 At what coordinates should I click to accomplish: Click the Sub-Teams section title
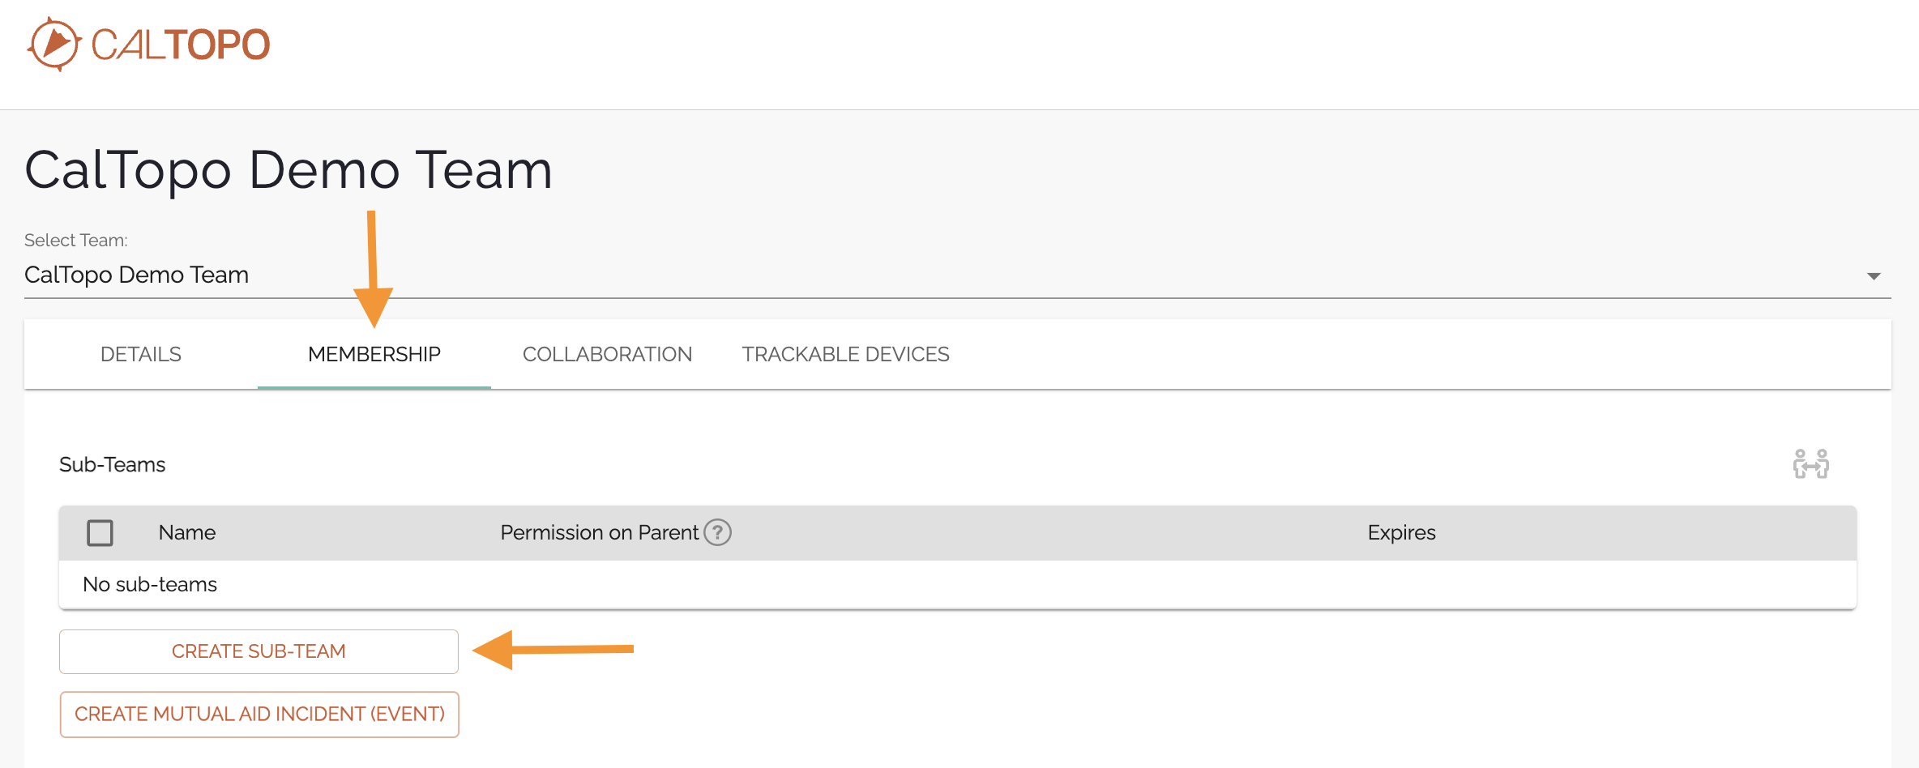coord(113,464)
